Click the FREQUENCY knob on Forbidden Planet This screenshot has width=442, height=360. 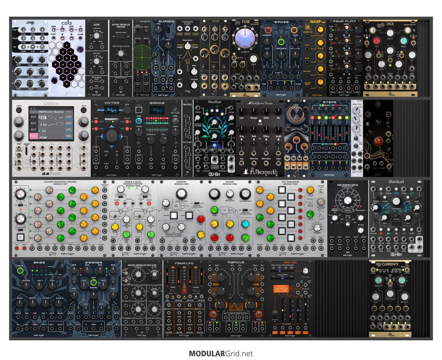pos(188,46)
